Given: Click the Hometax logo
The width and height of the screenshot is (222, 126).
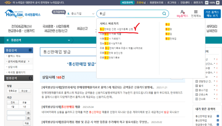Looking at the screenshot, I should (x=23, y=14).
